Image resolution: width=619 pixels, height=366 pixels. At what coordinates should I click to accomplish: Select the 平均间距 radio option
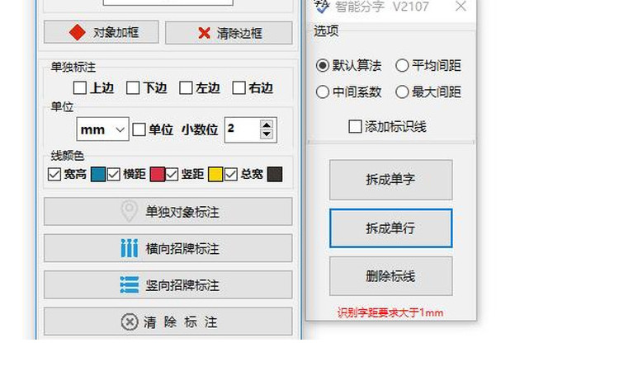pyautogui.click(x=402, y=65)
